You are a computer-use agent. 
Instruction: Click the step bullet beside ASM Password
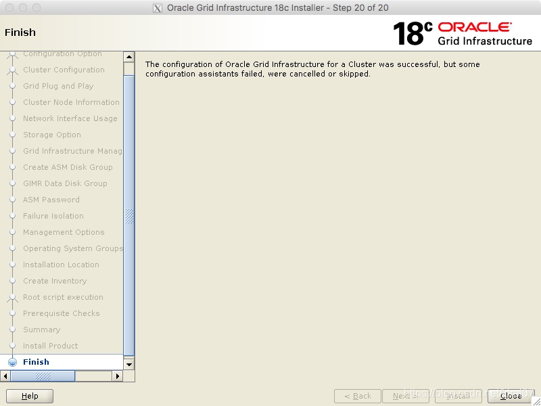12,200
